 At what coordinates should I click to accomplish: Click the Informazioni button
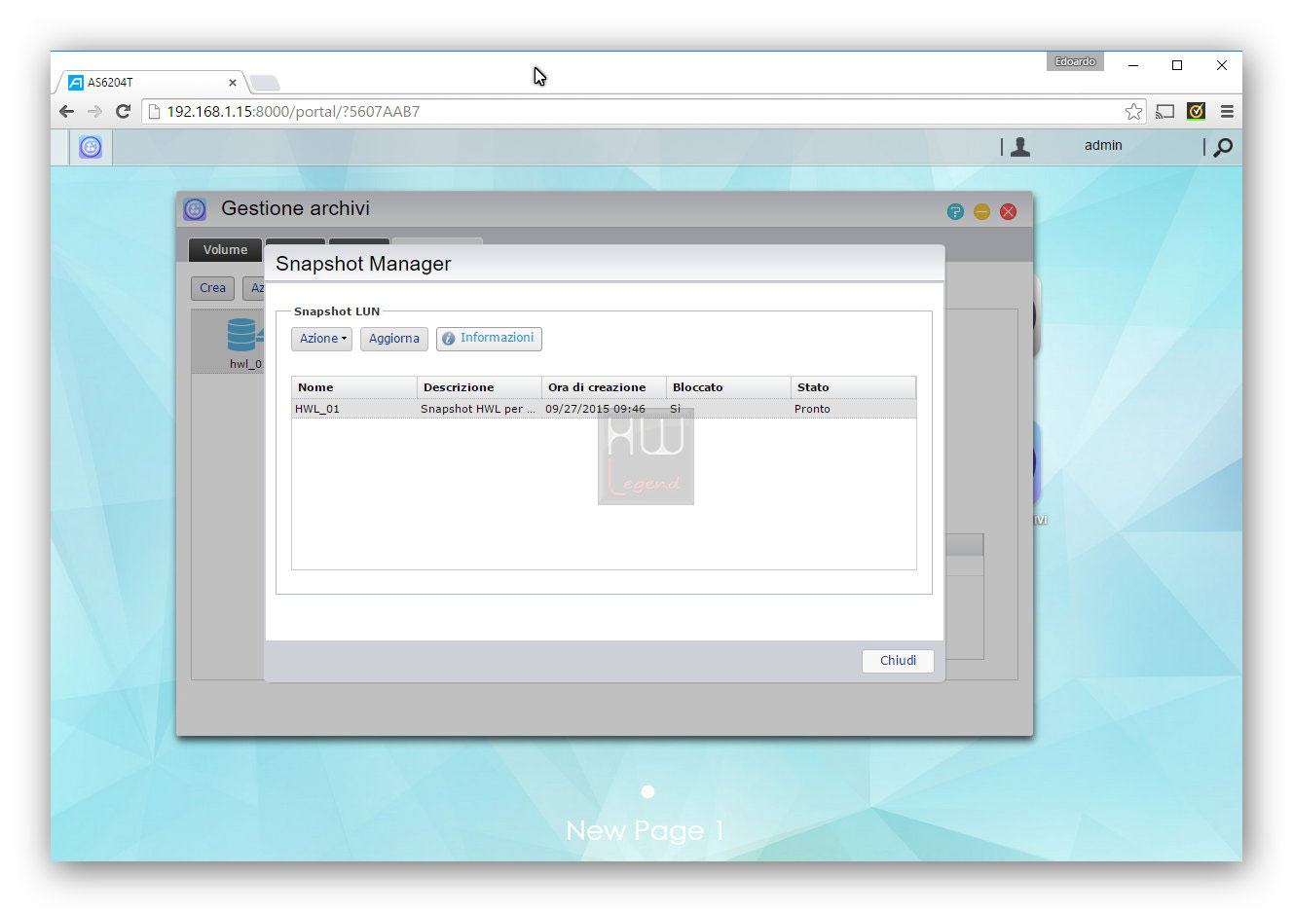point(489,339)
